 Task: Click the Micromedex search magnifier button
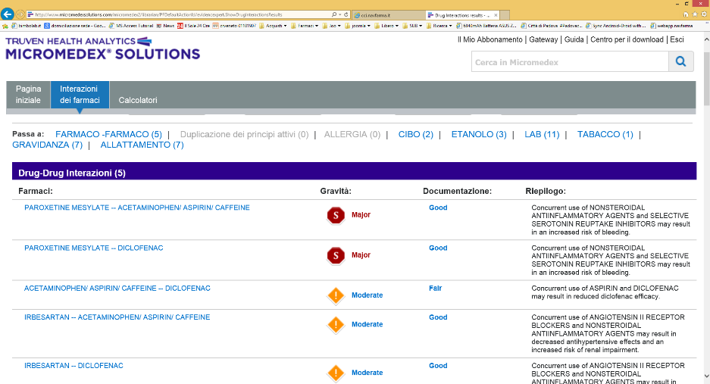coord(680,62)
